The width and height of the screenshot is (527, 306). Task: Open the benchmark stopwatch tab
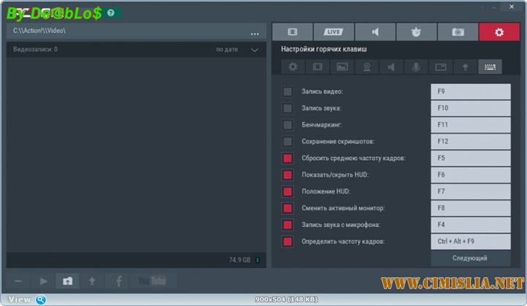coord(416,32)
